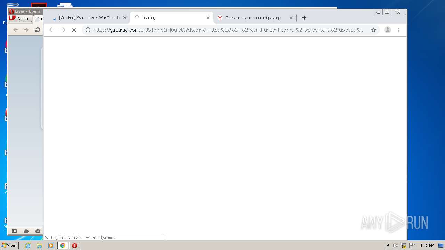Open the taskbar clock showing 1:05 PM
The height and width of the screenshot is (250, 445).
tap(427, 245)
